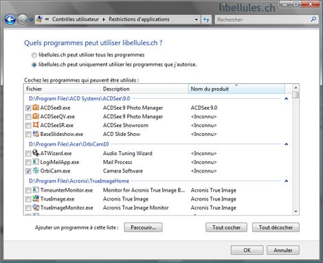Select 'Audio Tuning Wizard' description text
323x263 pixels.
128,153
